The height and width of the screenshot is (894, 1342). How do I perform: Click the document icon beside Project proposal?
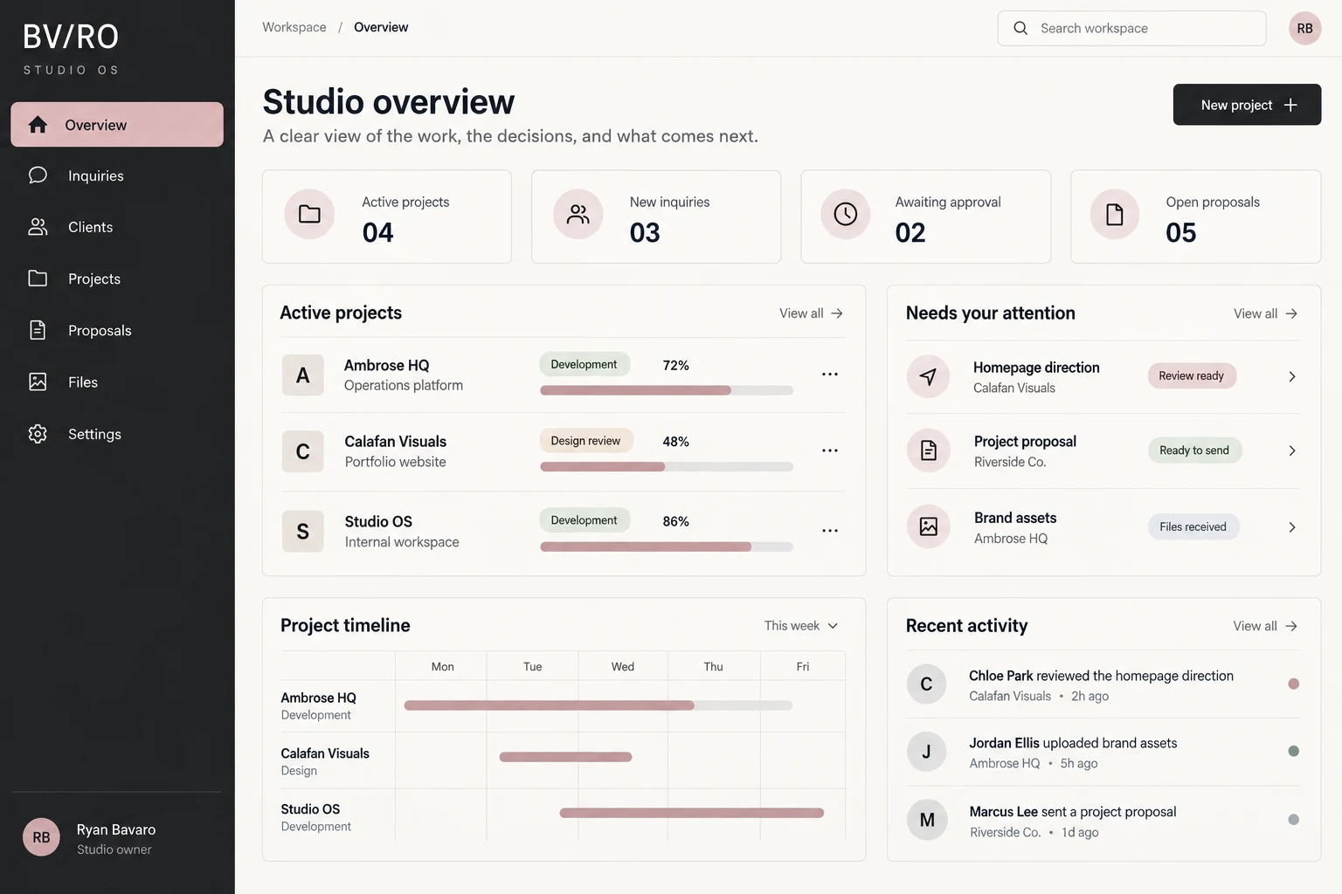[928, 450]
